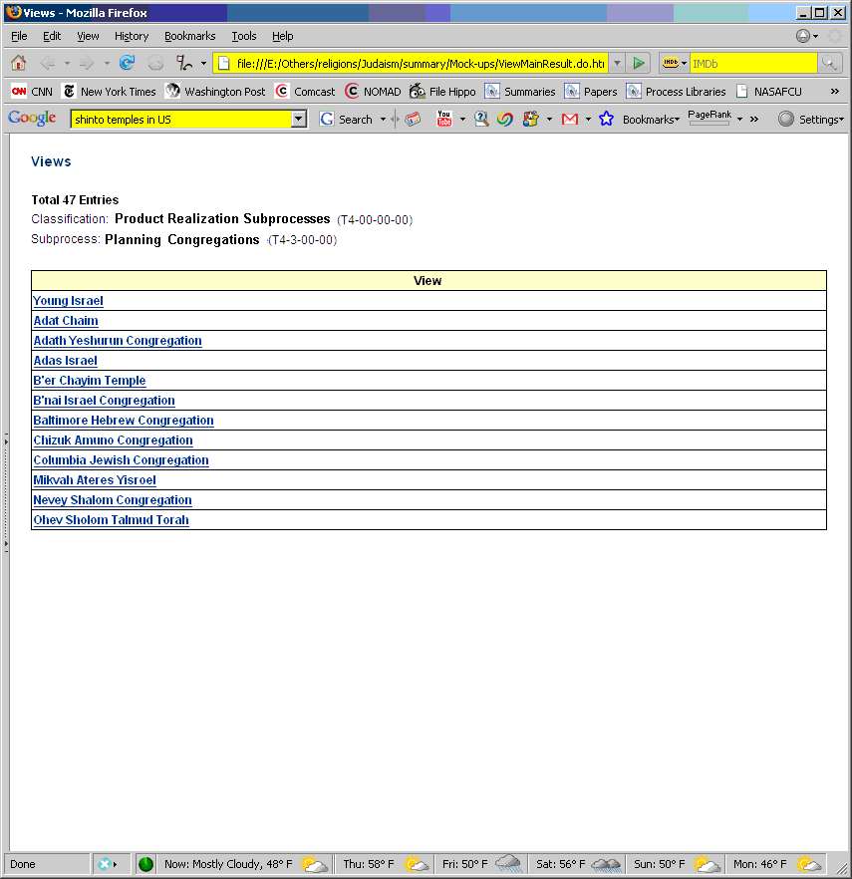Open the File menu
Viewport: 852px width, 879px height.
click(19, 36)
